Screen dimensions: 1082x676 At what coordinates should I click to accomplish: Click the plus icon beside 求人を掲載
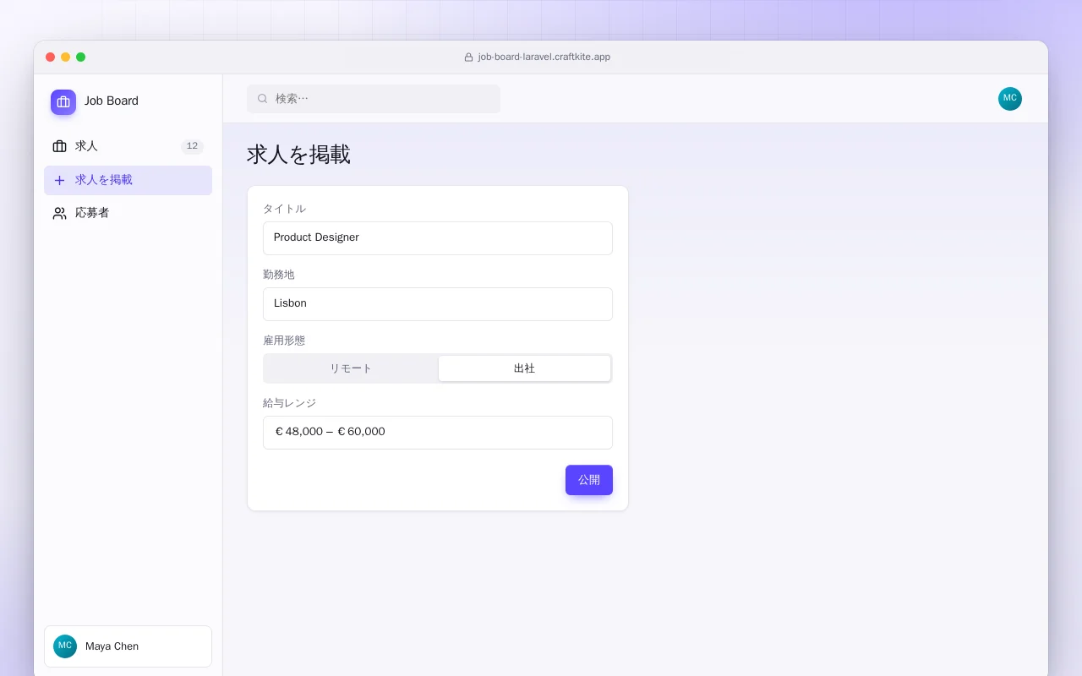click(x=59, y=180)
